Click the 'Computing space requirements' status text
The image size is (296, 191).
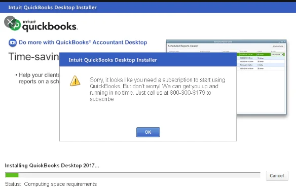60,184
